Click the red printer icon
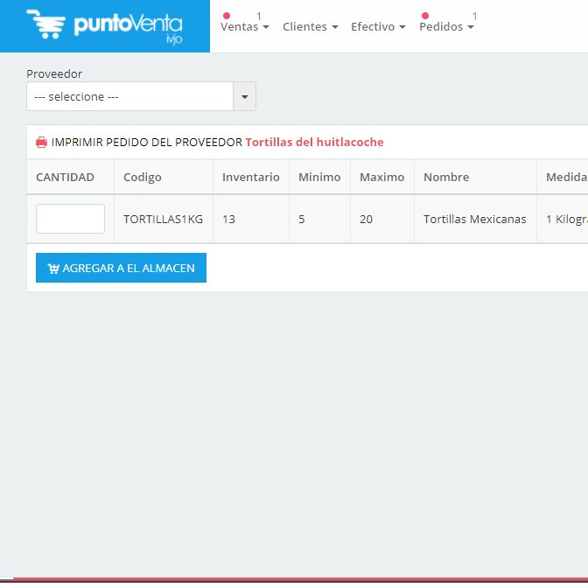588x588 pixels. 41,142
